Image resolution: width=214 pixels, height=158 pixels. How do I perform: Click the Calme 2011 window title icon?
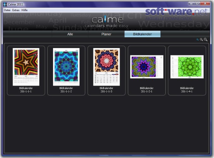5,4
